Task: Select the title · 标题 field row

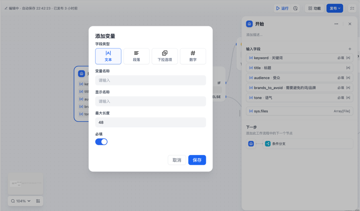Action: coord(299,68)
